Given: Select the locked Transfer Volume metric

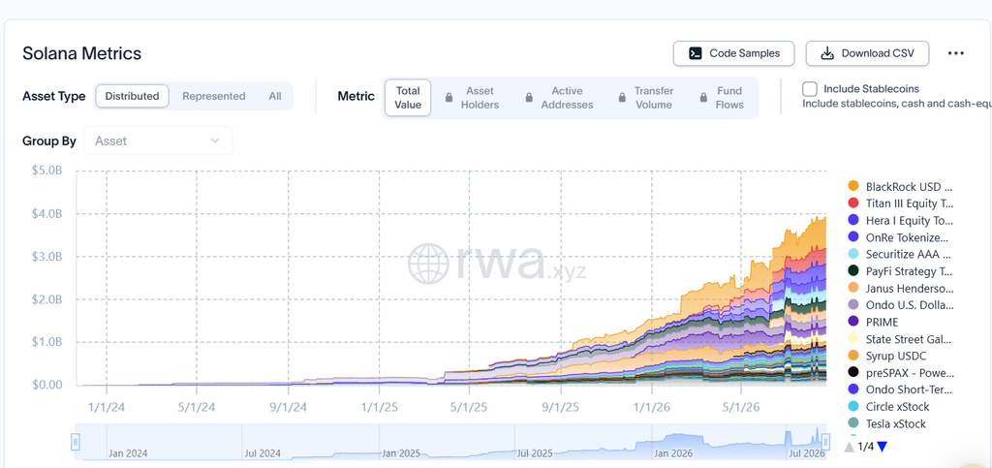Looking at the screenshot, I should 646,98.
